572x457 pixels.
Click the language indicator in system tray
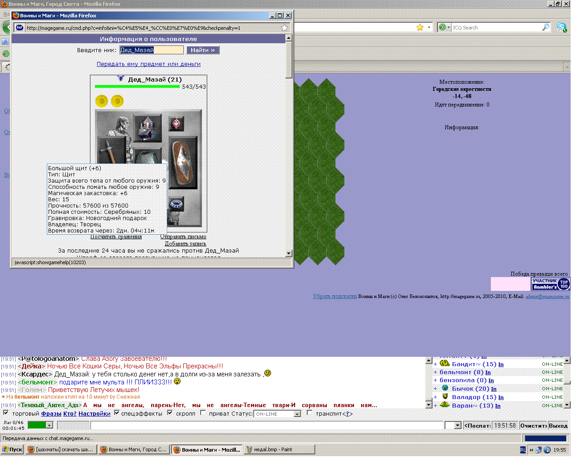pyautogui.click(x=523, y=450)
